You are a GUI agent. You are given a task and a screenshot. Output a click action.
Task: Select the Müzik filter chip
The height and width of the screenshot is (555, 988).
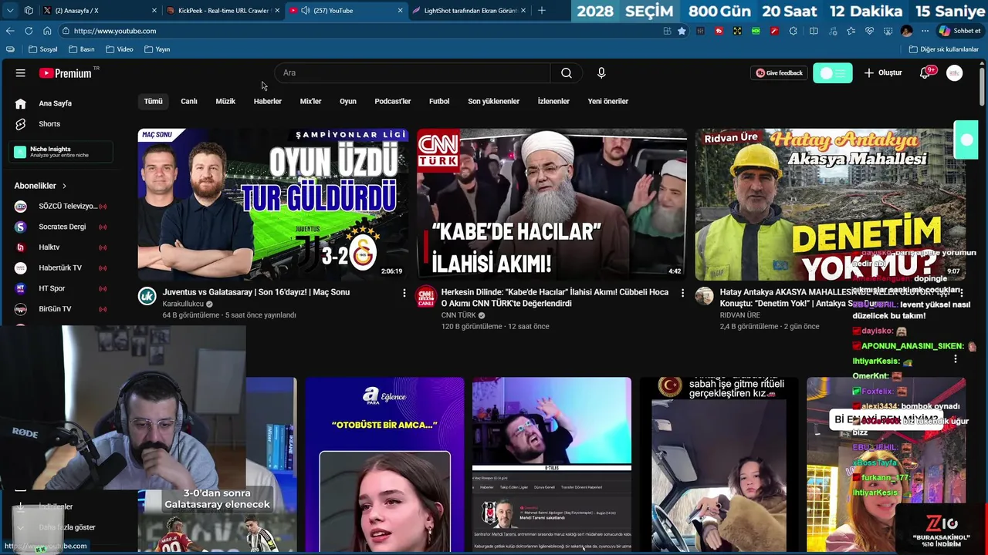(225, 102)
